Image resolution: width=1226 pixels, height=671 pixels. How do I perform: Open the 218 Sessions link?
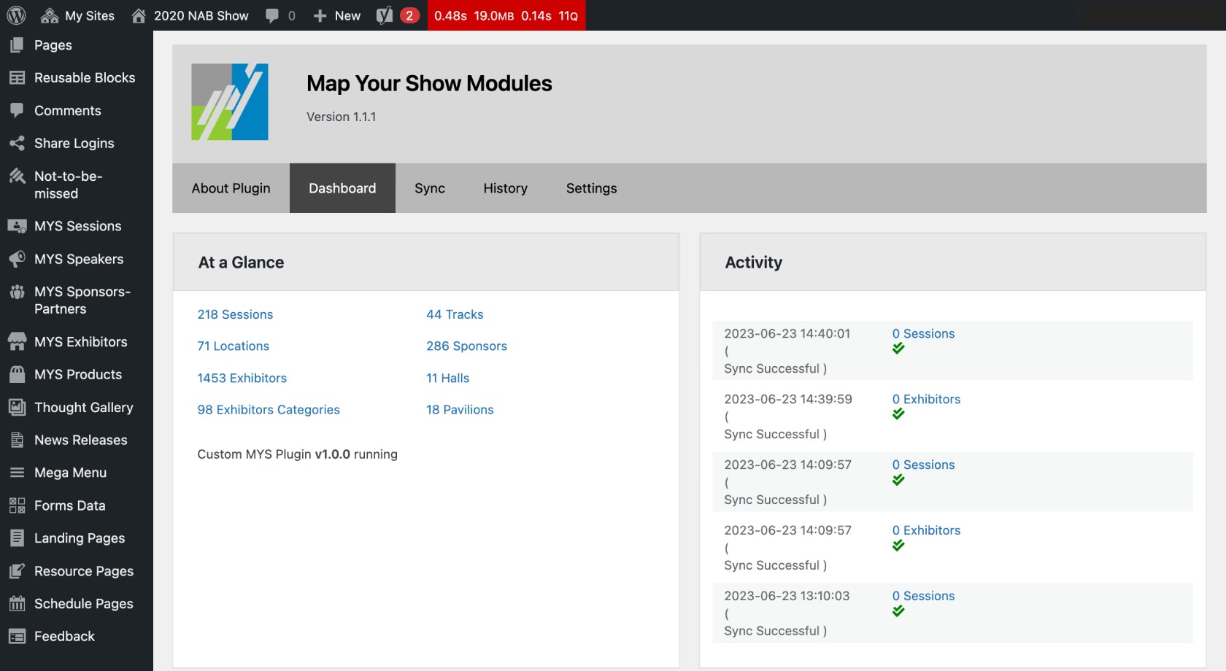click(x=235, y=314)
